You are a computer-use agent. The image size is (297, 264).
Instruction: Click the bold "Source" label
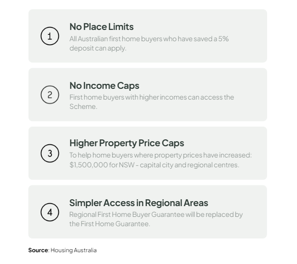tap(38, 250)
